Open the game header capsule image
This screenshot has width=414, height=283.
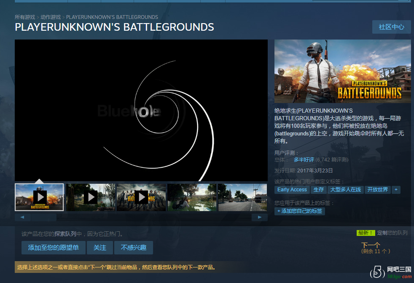pos(342,71)
